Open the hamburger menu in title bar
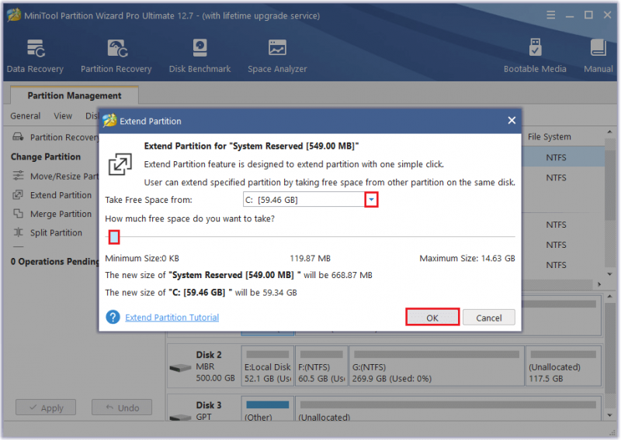Screen dimensions: 621x440 pyautogui.click(x=550, y=15)
